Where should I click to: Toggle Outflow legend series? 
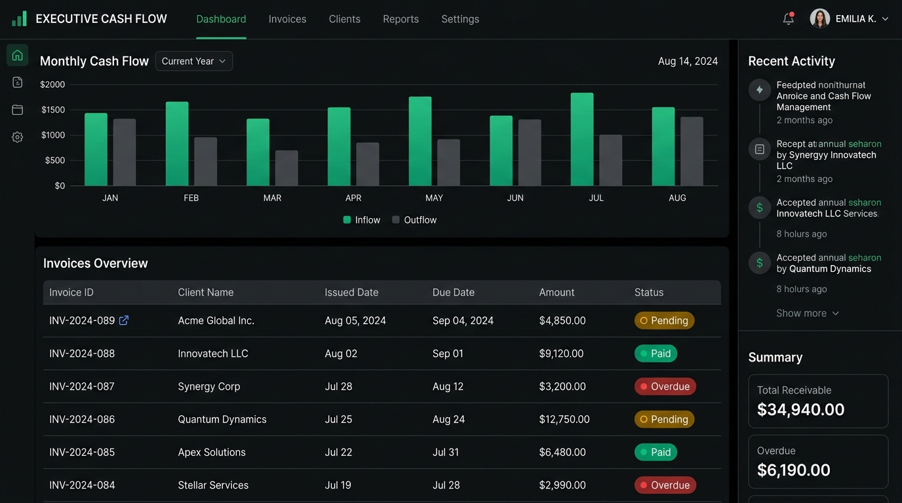[414, 220]
